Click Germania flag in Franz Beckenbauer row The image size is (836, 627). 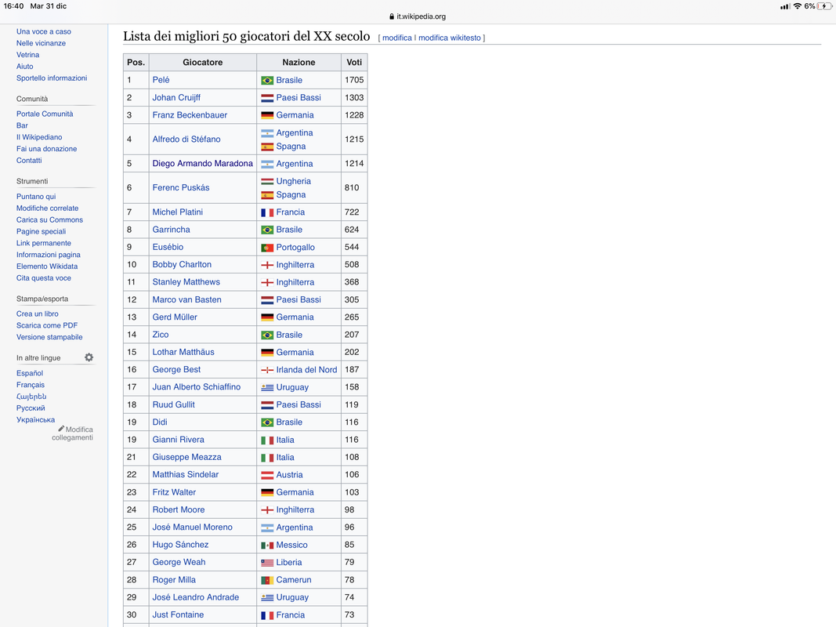tap(267, 115)
